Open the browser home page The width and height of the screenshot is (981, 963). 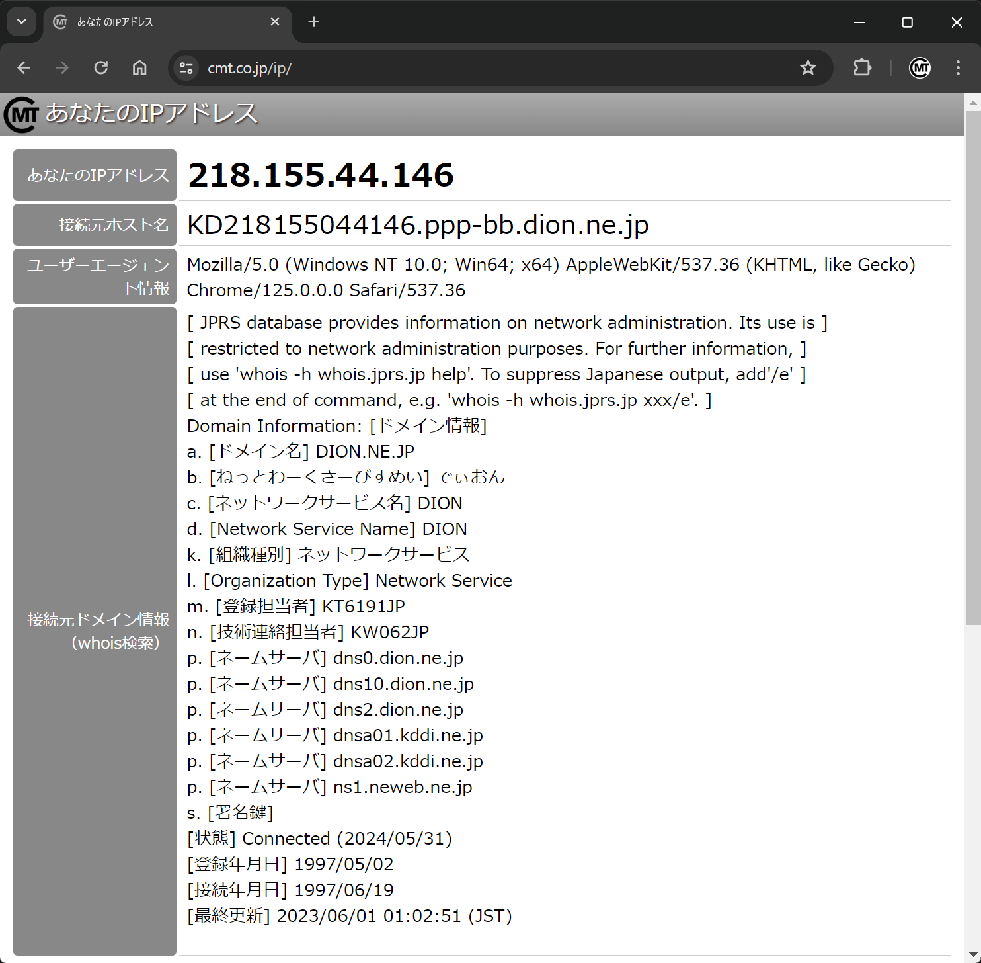click(139, 68)
